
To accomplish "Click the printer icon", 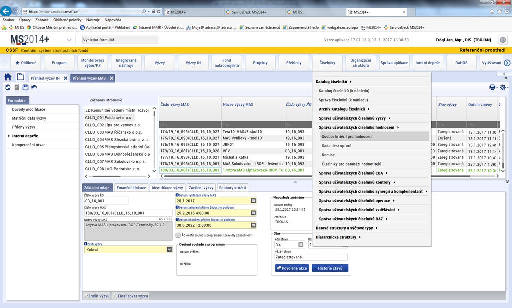I will 492,87.
